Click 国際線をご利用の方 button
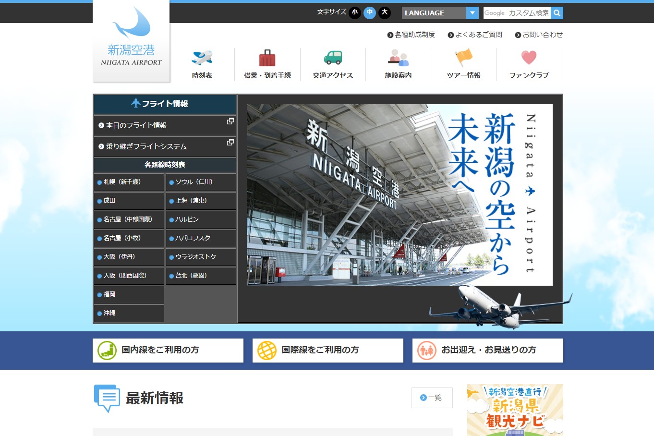Viewport: 654px width, 436px height. point(328,351)
